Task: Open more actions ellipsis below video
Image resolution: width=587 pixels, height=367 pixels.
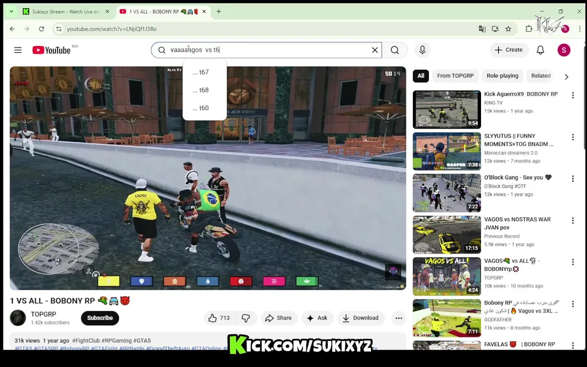Action: (398, 318)
